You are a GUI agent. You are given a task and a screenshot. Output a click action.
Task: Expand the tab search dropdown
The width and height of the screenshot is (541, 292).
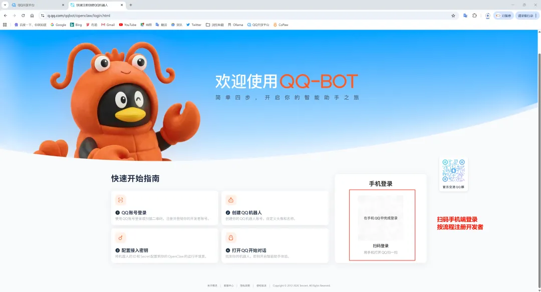[x=5, y=5]
